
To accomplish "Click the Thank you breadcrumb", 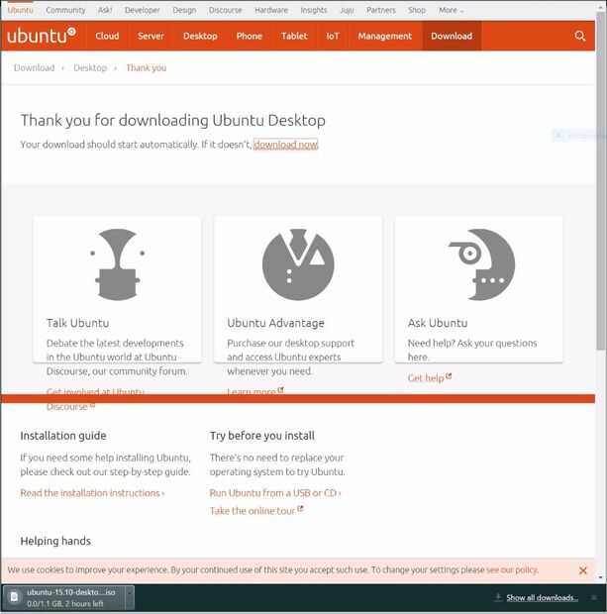I will (147, 67).
